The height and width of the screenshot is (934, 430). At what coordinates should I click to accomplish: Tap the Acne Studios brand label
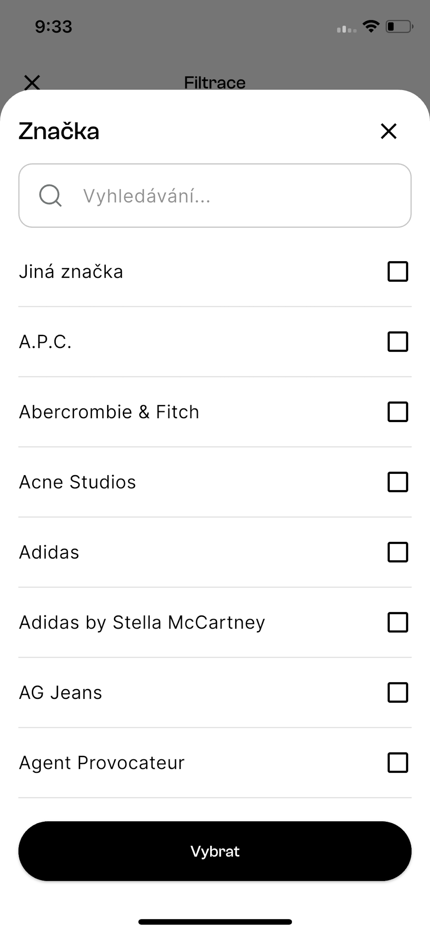click(77, 482)
